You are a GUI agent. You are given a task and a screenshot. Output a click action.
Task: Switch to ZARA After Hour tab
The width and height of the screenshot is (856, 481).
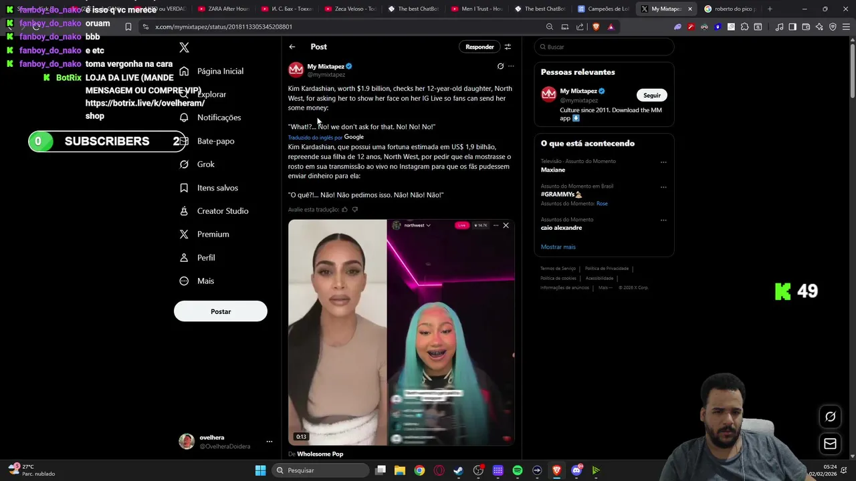[223, 9]
